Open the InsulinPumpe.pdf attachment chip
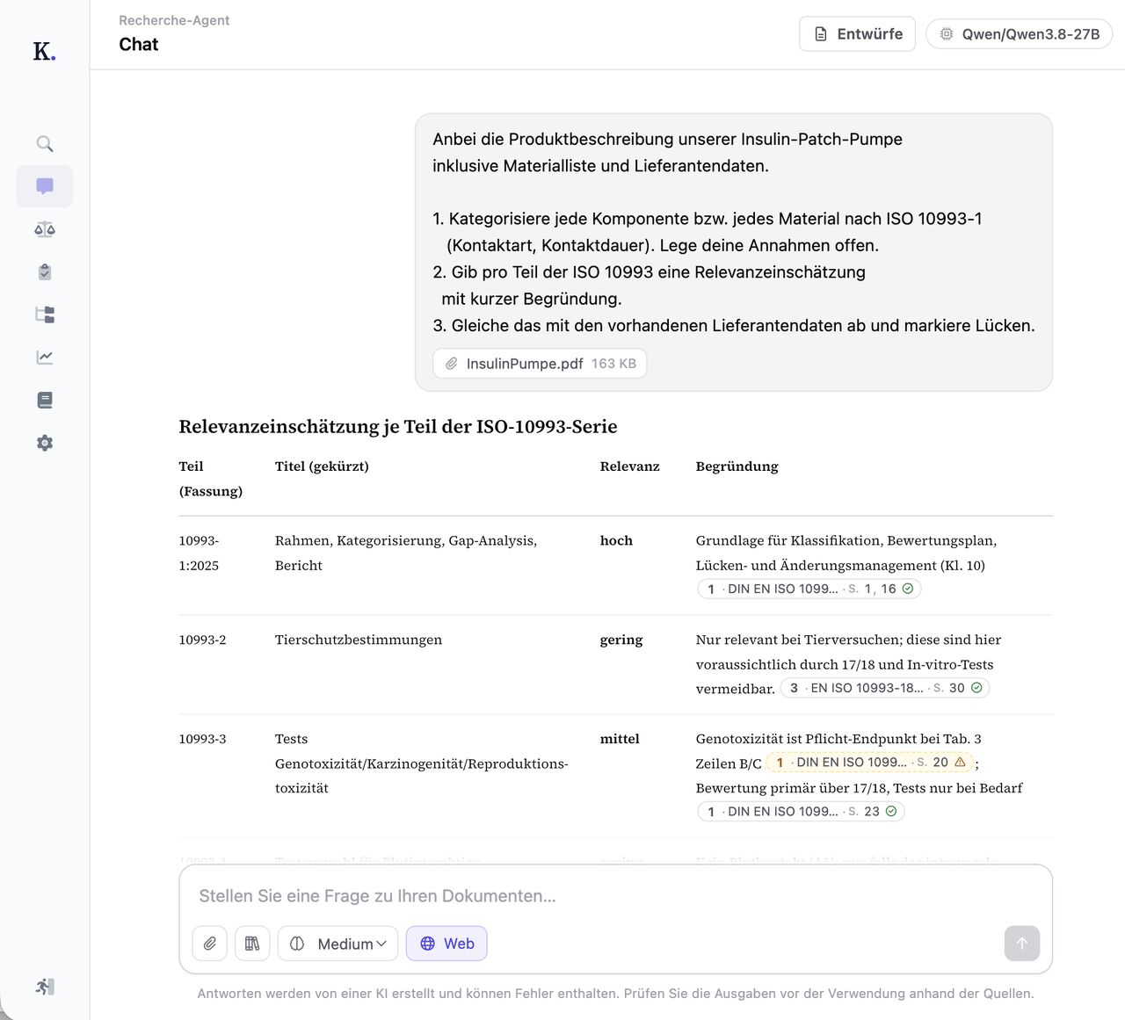This screenshot has height=1020, width=1125. pyautogui.click(x=540, y=364)
